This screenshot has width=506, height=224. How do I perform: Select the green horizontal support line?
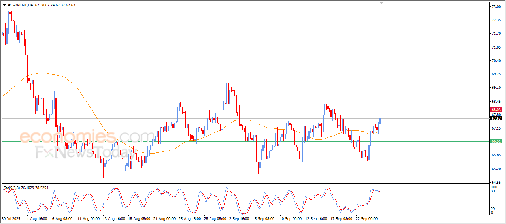click(245, 141)
